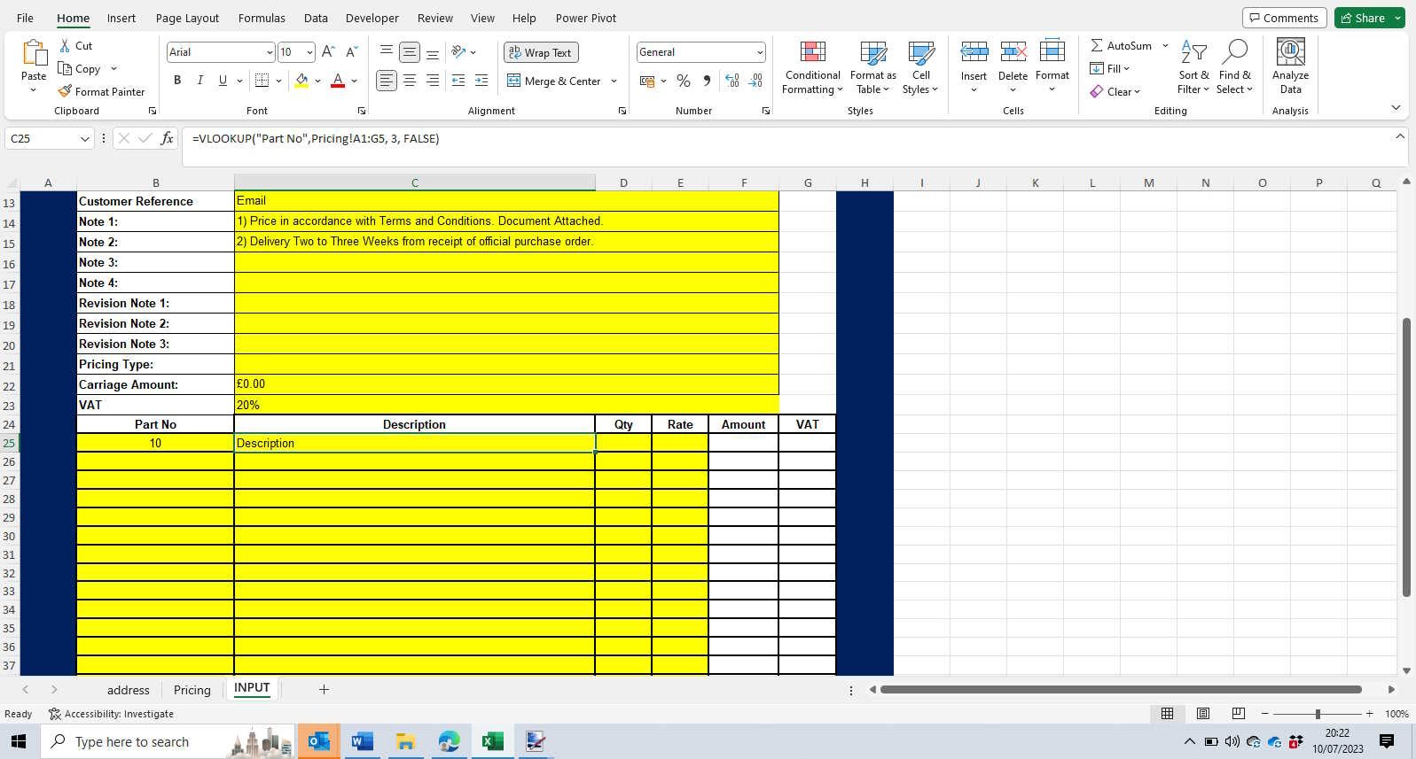Click the Comments button
Image resolution: width=1416 pixels, height=759 pixels.
point(1284,18)
